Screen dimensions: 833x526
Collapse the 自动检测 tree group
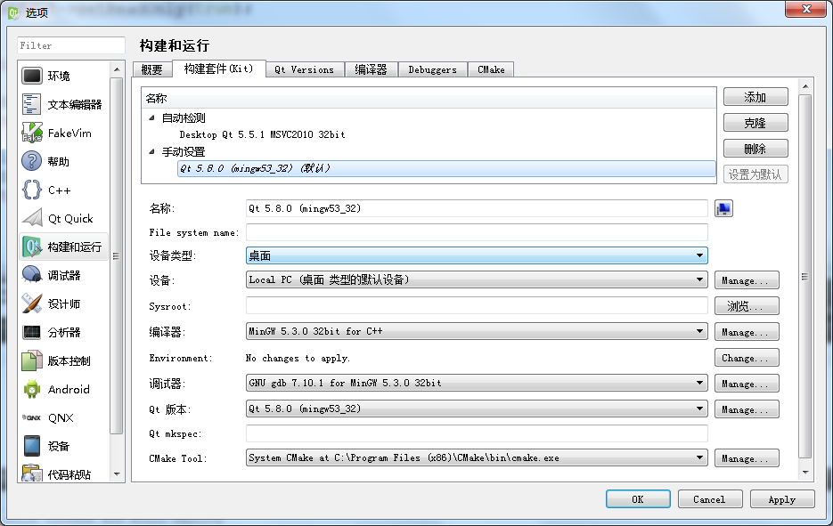click(152, 117)
